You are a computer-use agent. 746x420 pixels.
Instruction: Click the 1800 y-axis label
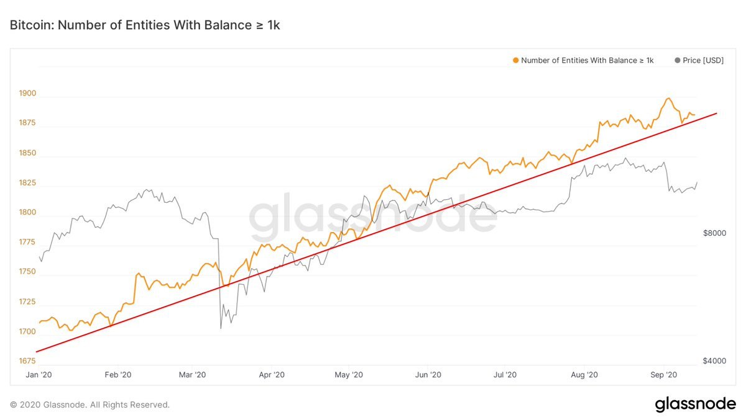pos(28,212)
